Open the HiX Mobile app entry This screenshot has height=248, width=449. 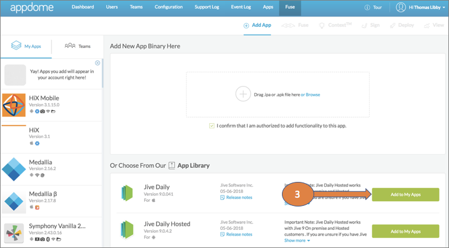tap(52, 105)
